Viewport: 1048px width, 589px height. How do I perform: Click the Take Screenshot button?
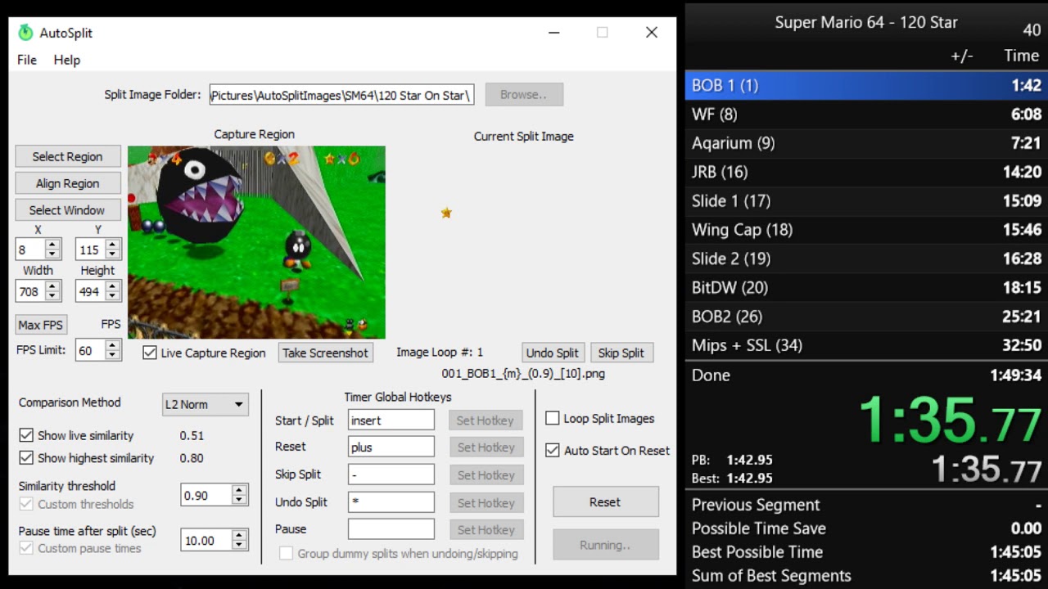(326, 353)
